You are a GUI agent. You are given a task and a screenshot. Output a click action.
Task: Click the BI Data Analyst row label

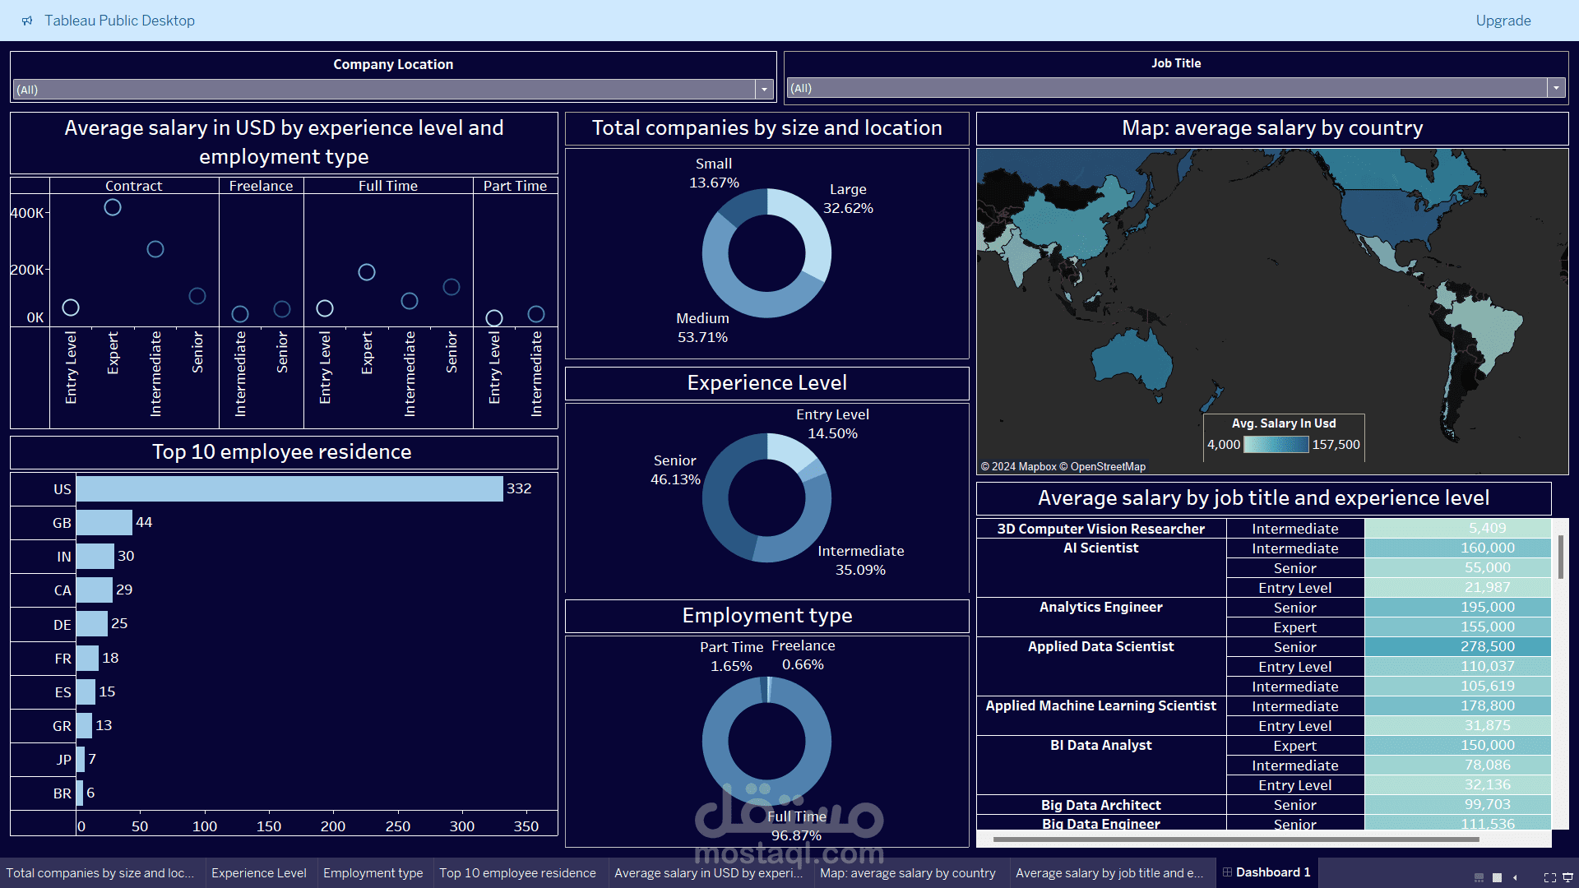point(1100,745)
